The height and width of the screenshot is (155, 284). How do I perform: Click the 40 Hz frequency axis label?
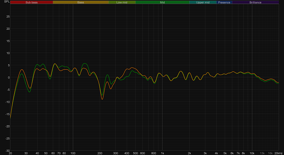point(37,153)
